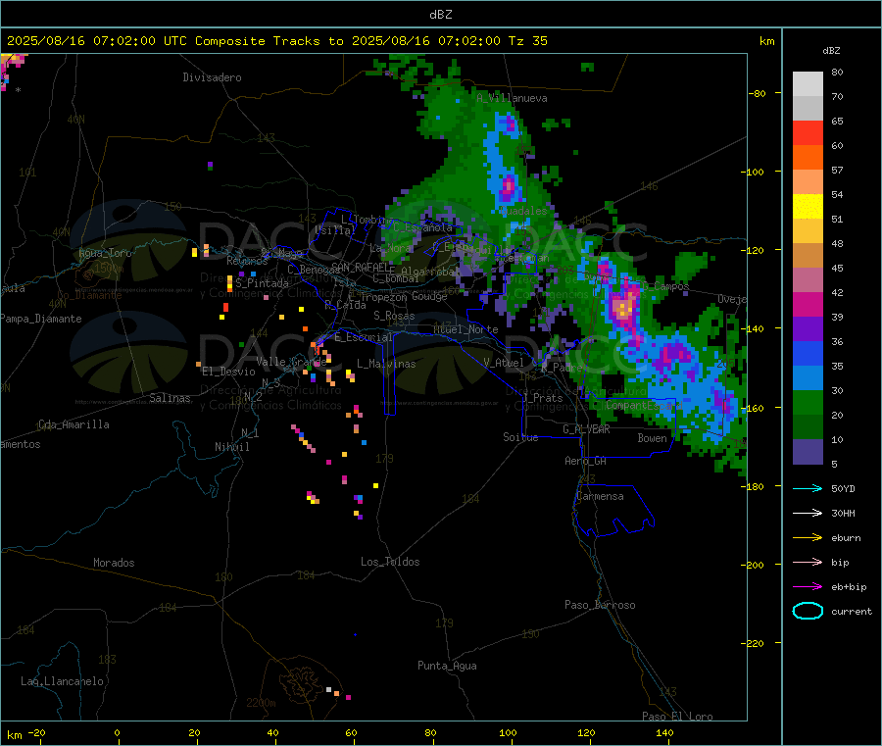Click the Paso_El_Loro map label

[x=678, y=717]
